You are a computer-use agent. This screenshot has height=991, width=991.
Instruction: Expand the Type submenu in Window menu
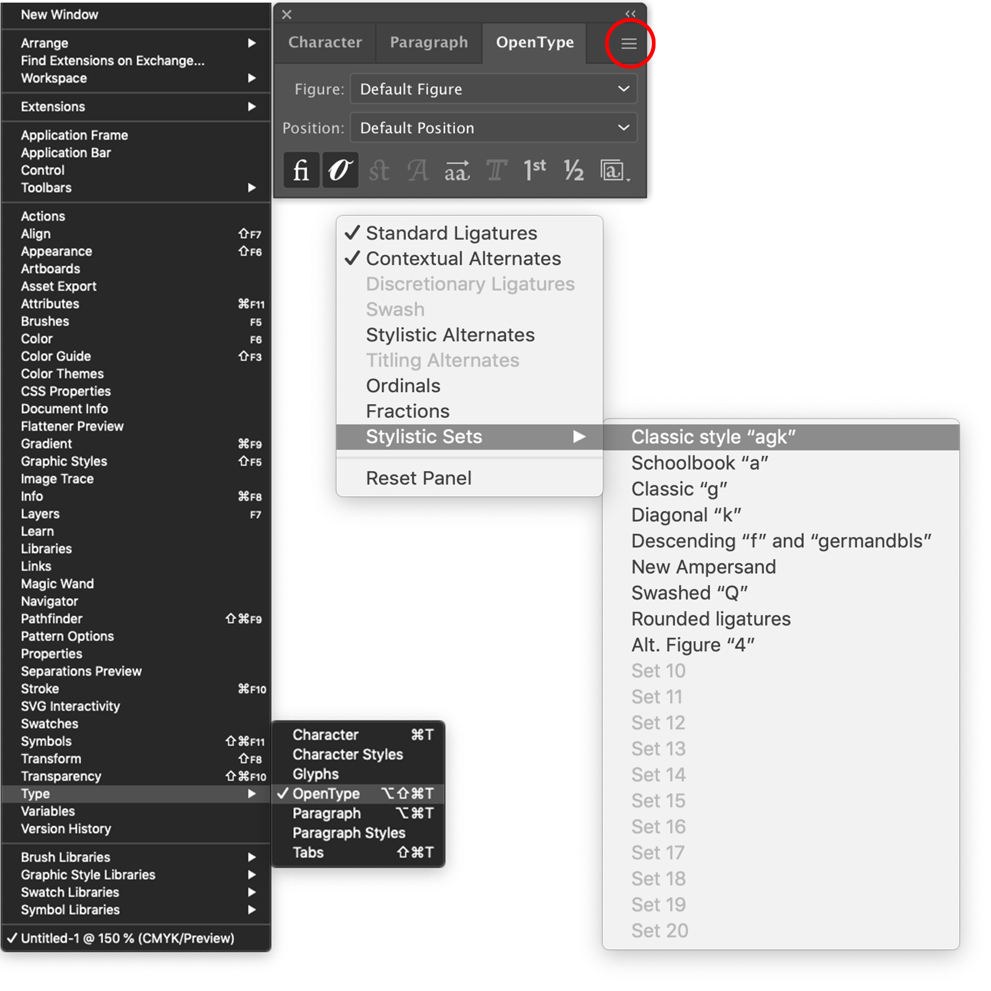point(136,793)
